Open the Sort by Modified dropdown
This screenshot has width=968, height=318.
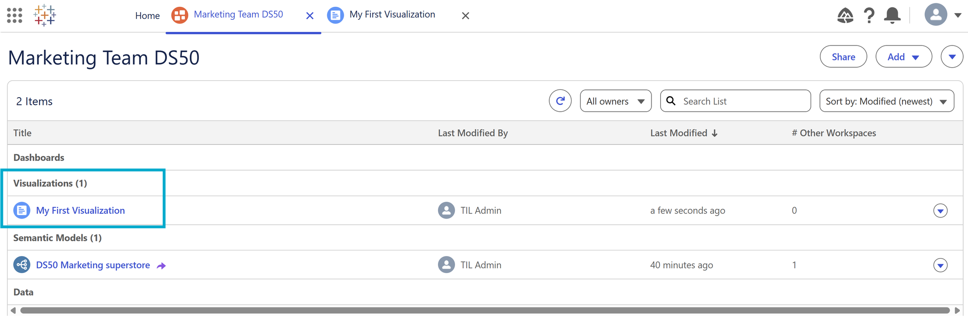887,101
